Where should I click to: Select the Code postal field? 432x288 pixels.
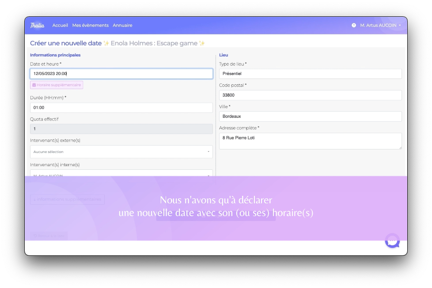coord(310,95)
